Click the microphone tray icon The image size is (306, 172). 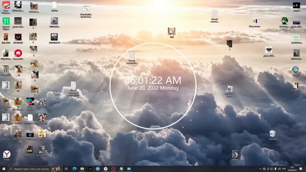pyautogui.click(x=275, y=169)
